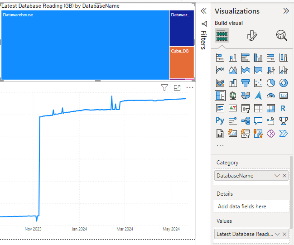The image size is (294, 245).
Task: Open DatabaseName field dropdown menu
Action: pos(277,176)
